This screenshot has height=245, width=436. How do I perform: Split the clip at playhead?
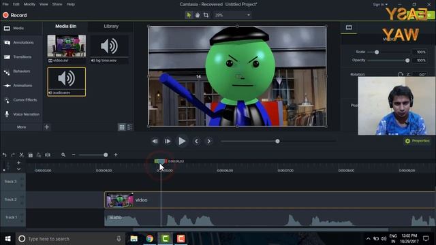(48, 155)
